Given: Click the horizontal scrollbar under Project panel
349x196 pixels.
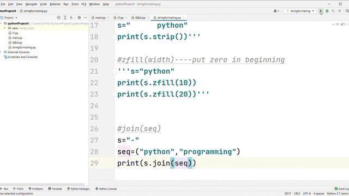Looking at the screenshot, I should [43, 185].
